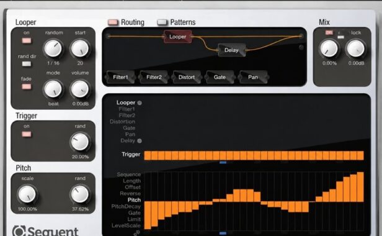Select Filter1 in the pattern module list
The width and height of the screenshot is (382, 236).
pyautogui.click(x=127, y=109)
